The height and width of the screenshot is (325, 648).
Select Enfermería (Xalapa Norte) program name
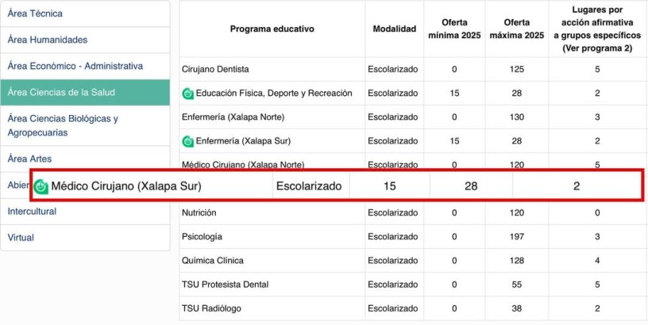coord(233,117)
